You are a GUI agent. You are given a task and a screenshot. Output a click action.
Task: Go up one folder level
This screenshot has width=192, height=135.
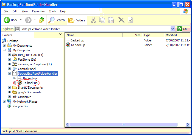pyautogui.click(x=41, y=20)
